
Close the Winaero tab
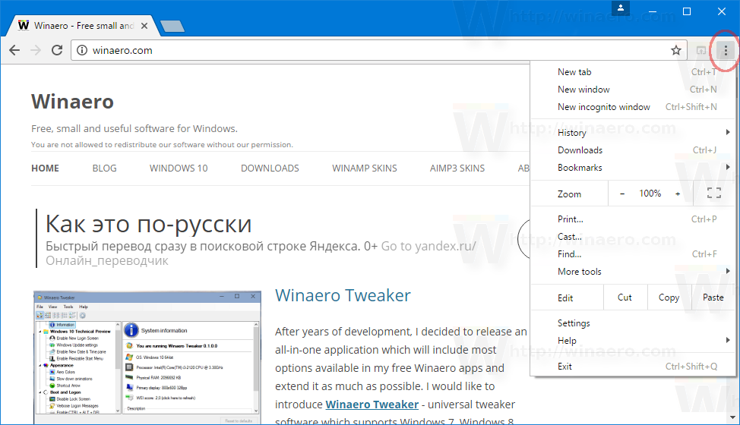tap(144, 26)
